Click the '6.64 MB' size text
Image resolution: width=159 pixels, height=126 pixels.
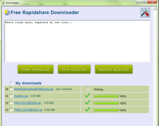(50, 110)
